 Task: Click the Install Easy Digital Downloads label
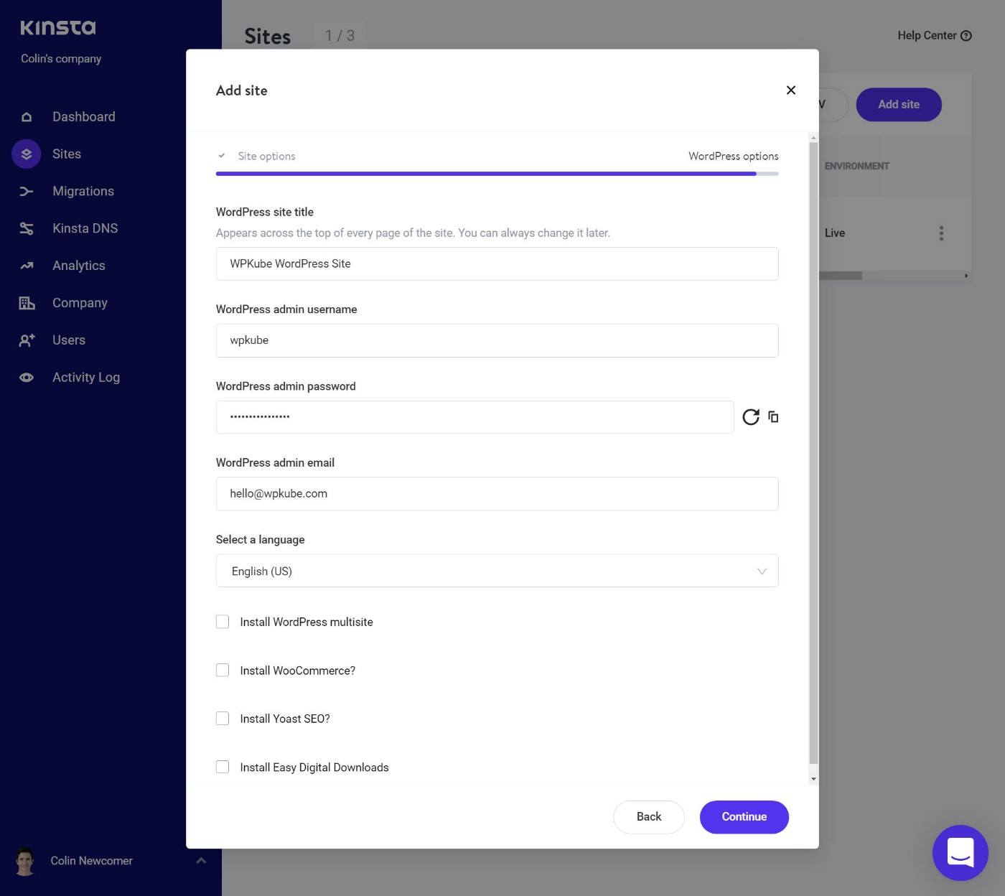coord(314,767)
